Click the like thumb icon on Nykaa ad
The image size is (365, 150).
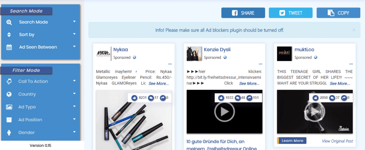click(x=134, y=98)
